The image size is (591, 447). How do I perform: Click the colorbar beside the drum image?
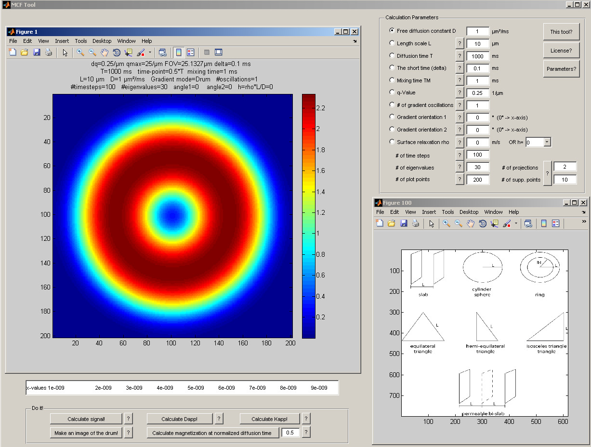click(x=308, y=216)
